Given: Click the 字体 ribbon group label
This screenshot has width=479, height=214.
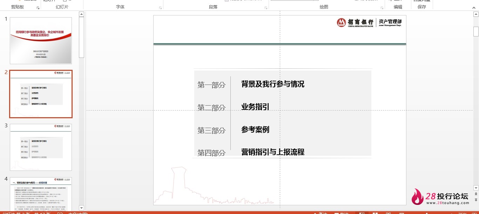Looking at the screenshot, I should pos(120,7).
